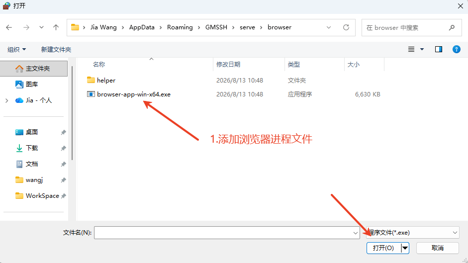Screen dimensions: 468x263
Task: Click the 桌面 desktop icon
Action: point(19,132)
